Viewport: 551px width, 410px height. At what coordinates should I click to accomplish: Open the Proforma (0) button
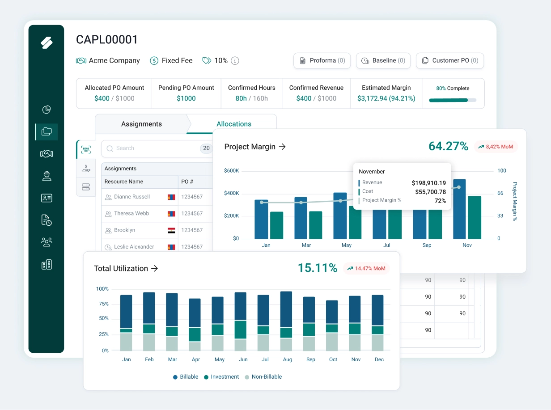click(322, 60)
